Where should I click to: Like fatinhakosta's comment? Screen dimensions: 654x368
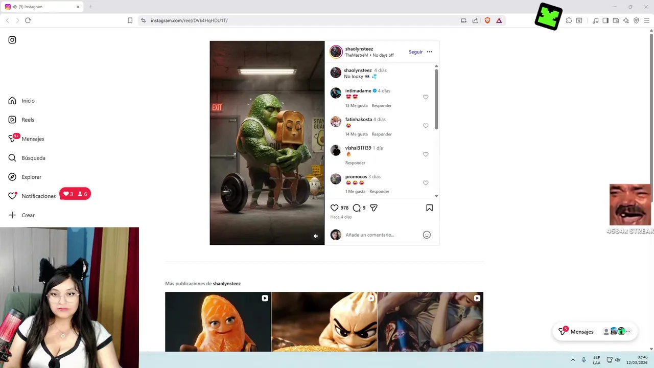click(x=426, y=126)
